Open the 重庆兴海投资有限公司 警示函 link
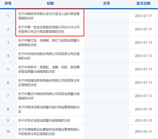Image resolution: width=158 pixels, height=139 pixels. point(49,96)
